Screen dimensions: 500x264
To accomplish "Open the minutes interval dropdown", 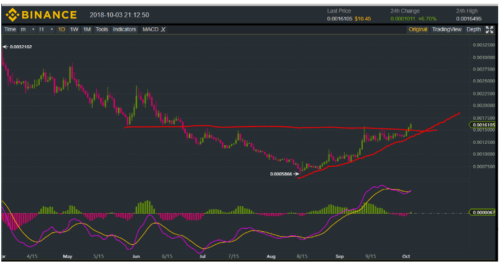I will [x=25, y=29].
